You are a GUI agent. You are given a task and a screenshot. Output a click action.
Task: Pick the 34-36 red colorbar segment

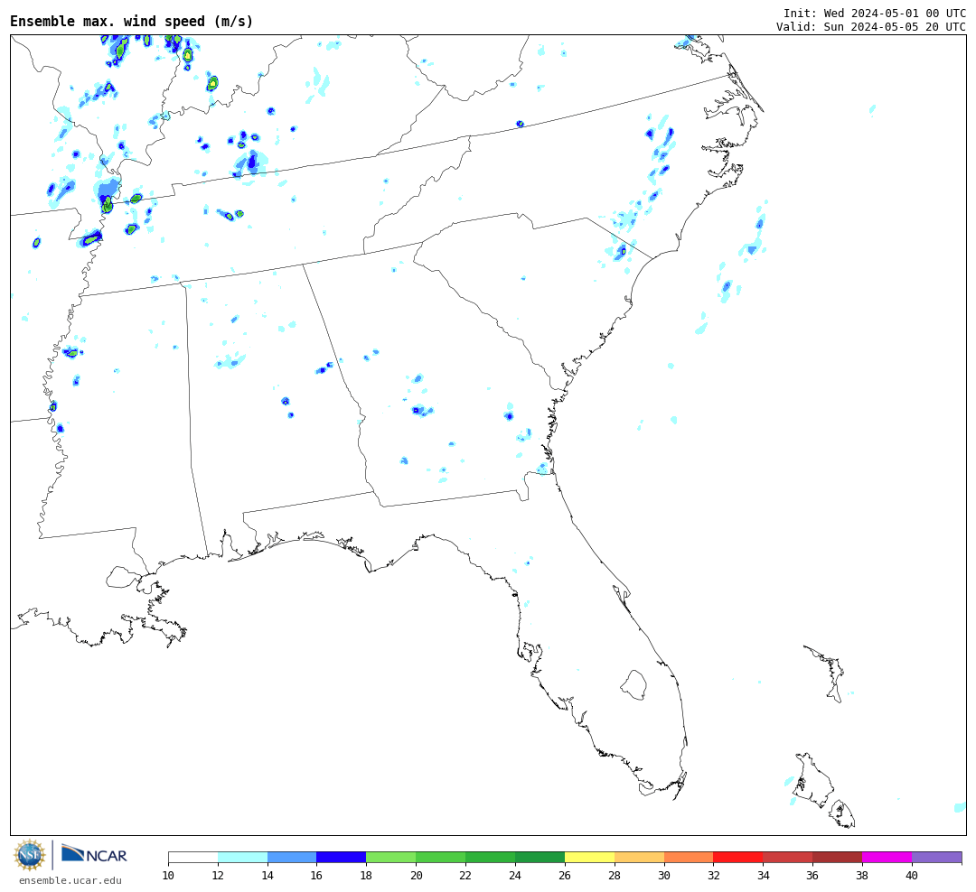(x=788, y=858)
